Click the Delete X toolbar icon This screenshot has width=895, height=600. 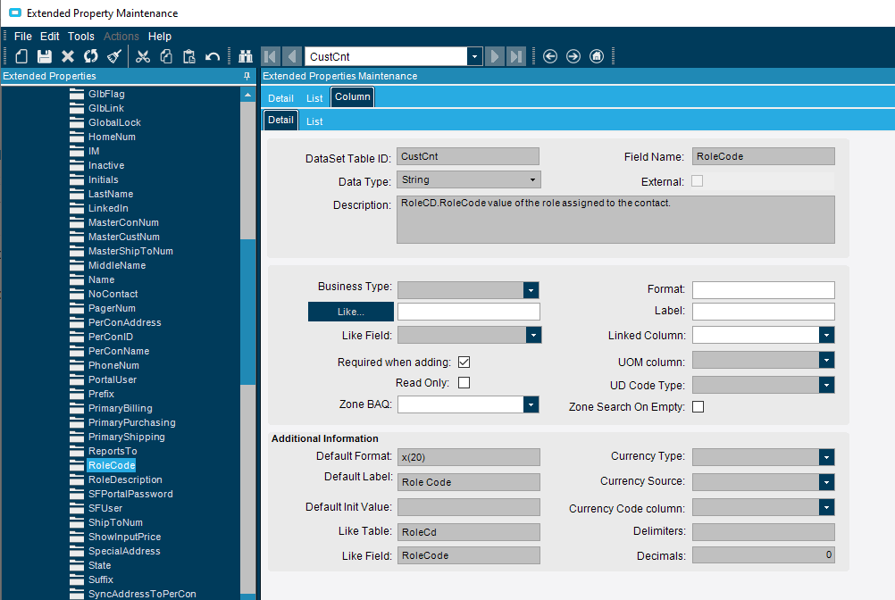point(68,56)
